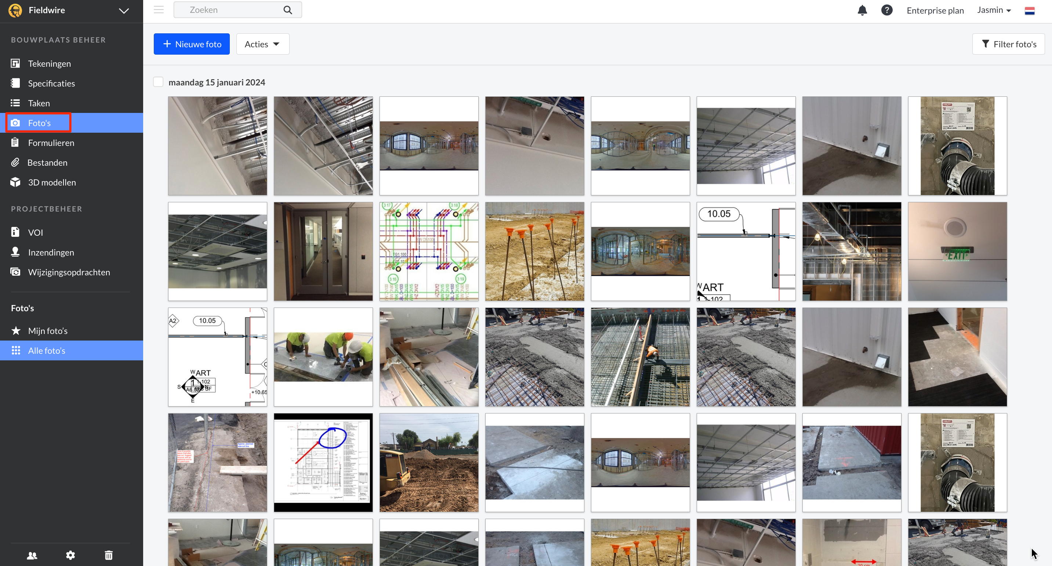Expand the Fieldwire project chevron
This screenshot has height=566, width=1052.
point(124,11)
